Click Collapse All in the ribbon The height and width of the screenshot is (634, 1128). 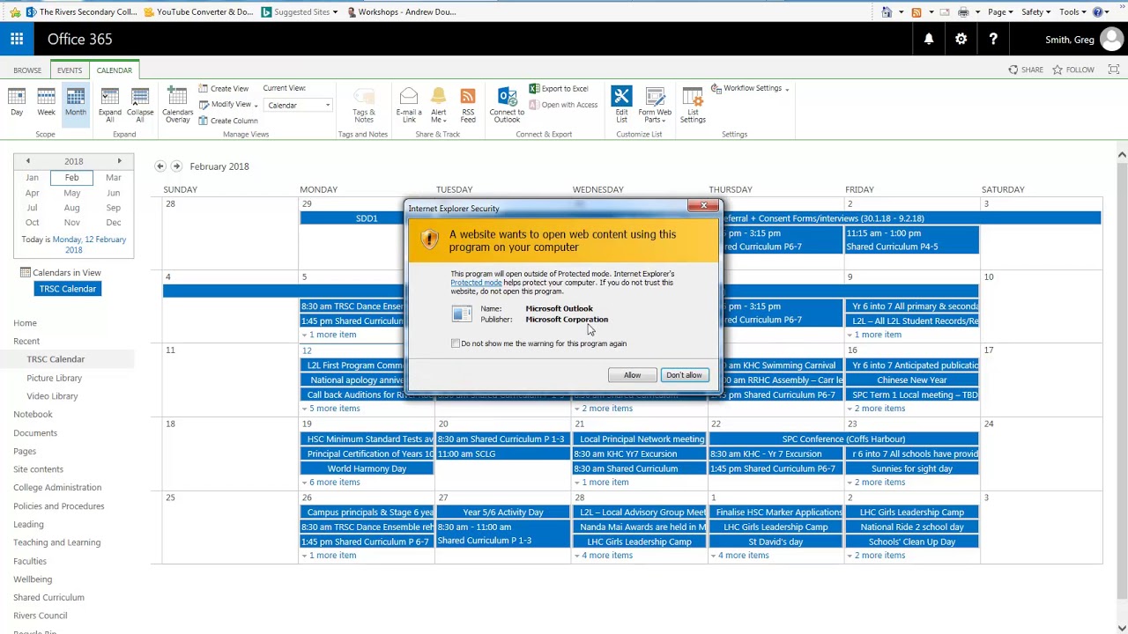click(140, 106)
